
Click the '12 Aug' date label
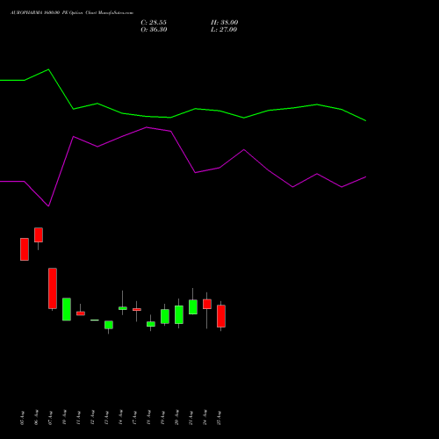pos(93,418)
